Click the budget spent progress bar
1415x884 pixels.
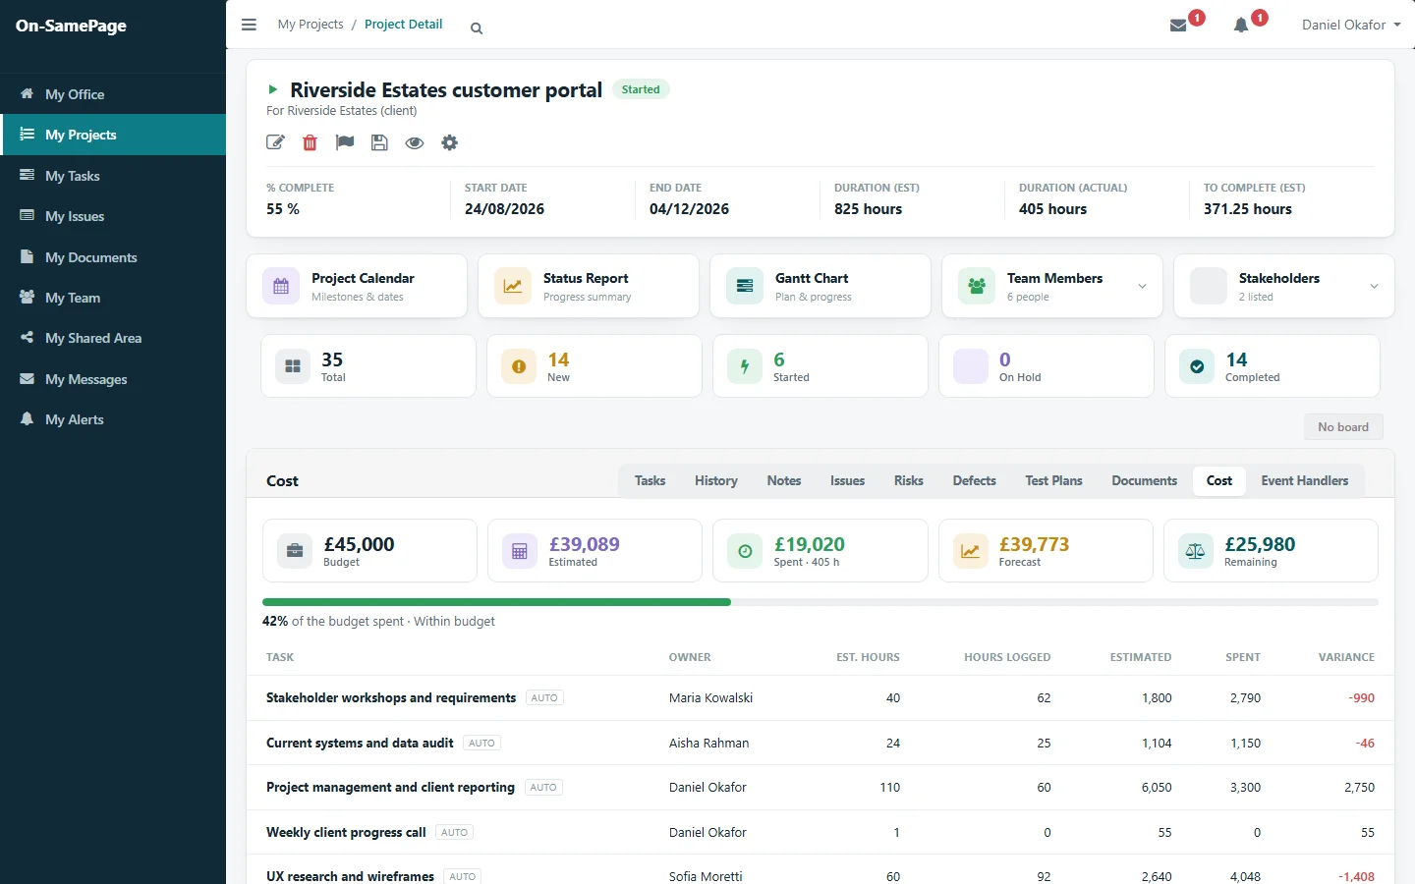coord(821,602)
